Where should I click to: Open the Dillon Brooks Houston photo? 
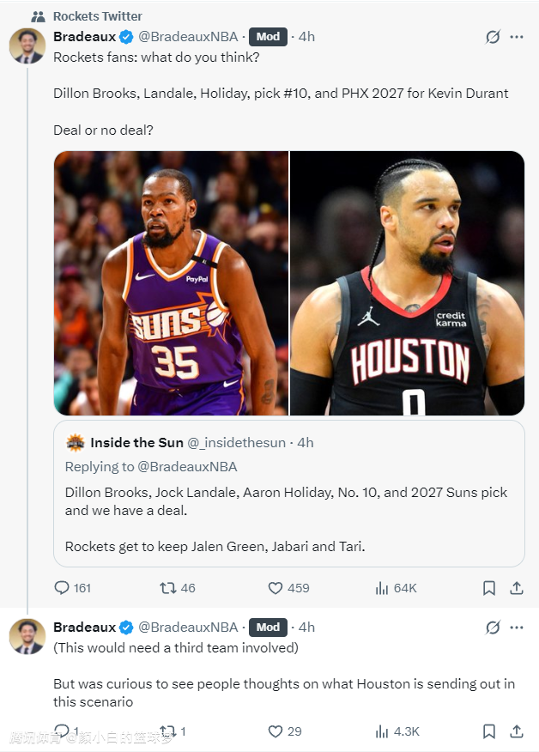coord(407,283)
